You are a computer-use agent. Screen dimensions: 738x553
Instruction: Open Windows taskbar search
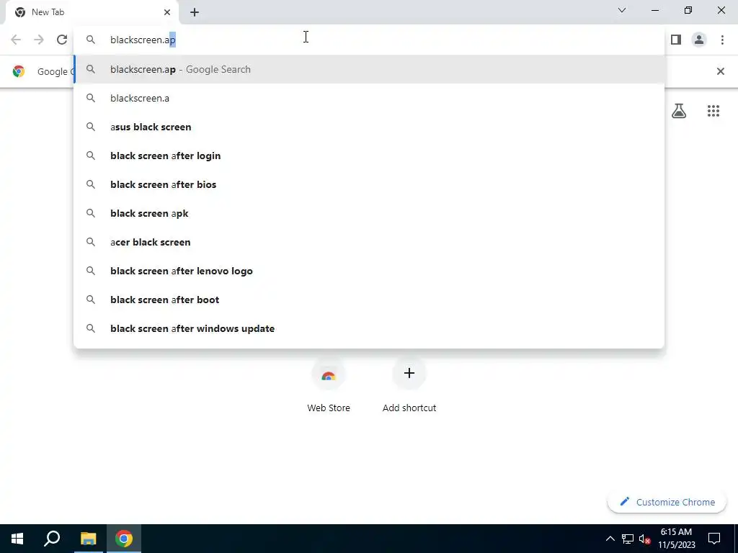[x=52, y=539]
